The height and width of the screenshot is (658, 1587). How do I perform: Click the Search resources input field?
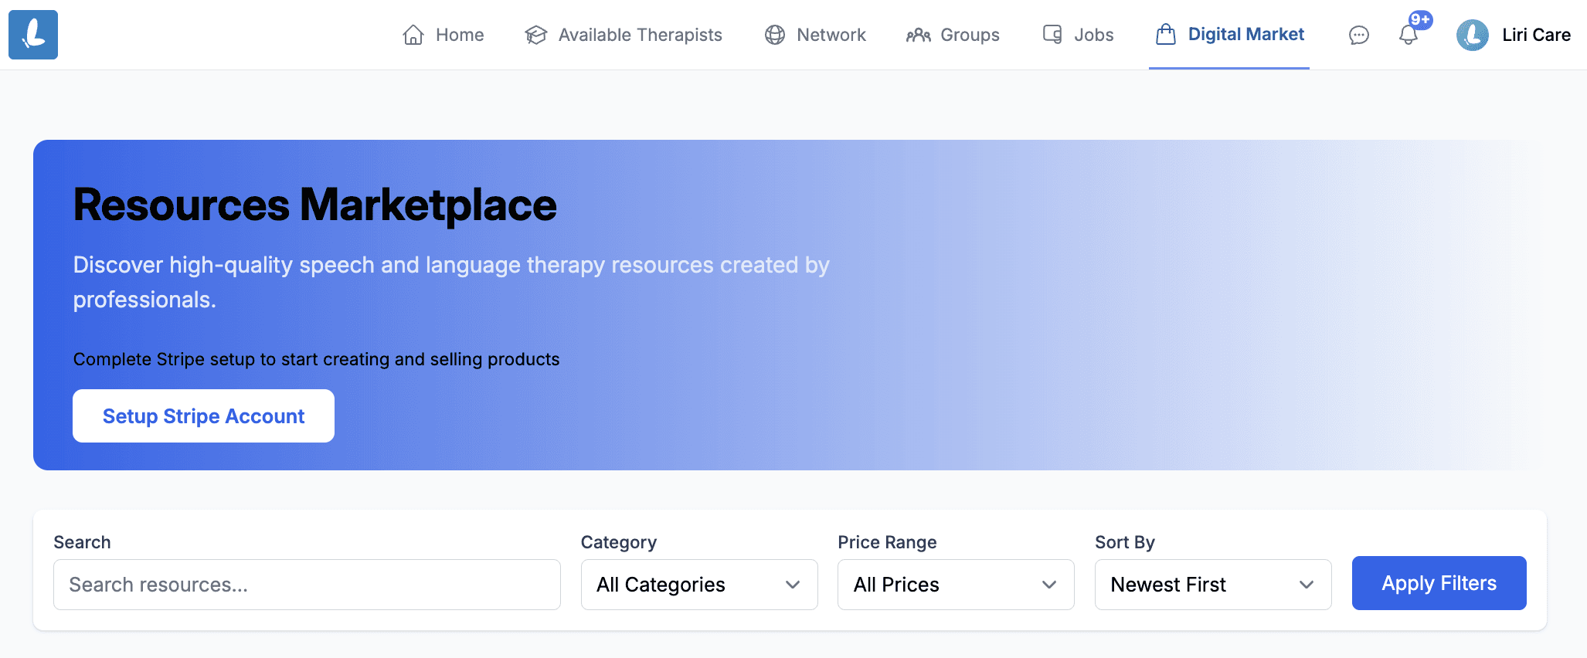307,585
